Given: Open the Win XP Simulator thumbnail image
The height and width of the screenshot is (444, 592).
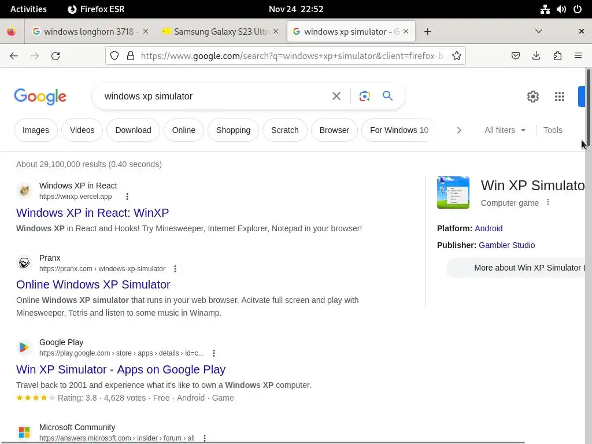Looking at the screenshot, I should click(x=453, y=192).
